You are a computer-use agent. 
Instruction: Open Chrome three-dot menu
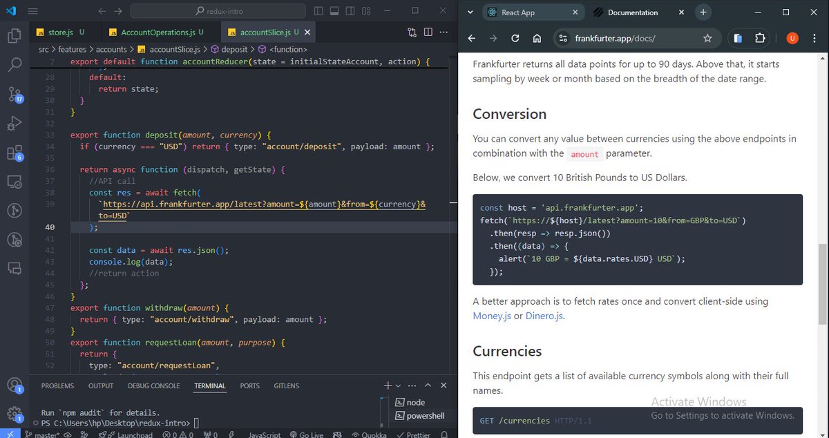click(814, 39)
